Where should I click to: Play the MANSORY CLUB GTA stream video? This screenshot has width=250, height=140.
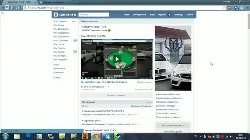coord(117,59)
